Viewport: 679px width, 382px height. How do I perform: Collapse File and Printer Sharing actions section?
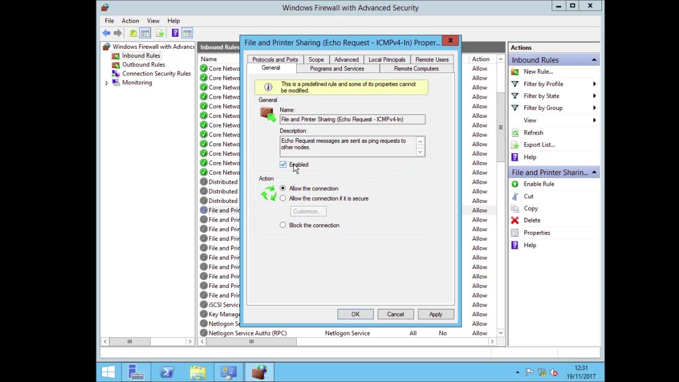(x=594, y=172)
